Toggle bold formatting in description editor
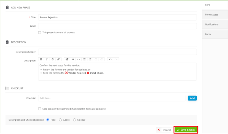The image size is (228, 134). 41,59
